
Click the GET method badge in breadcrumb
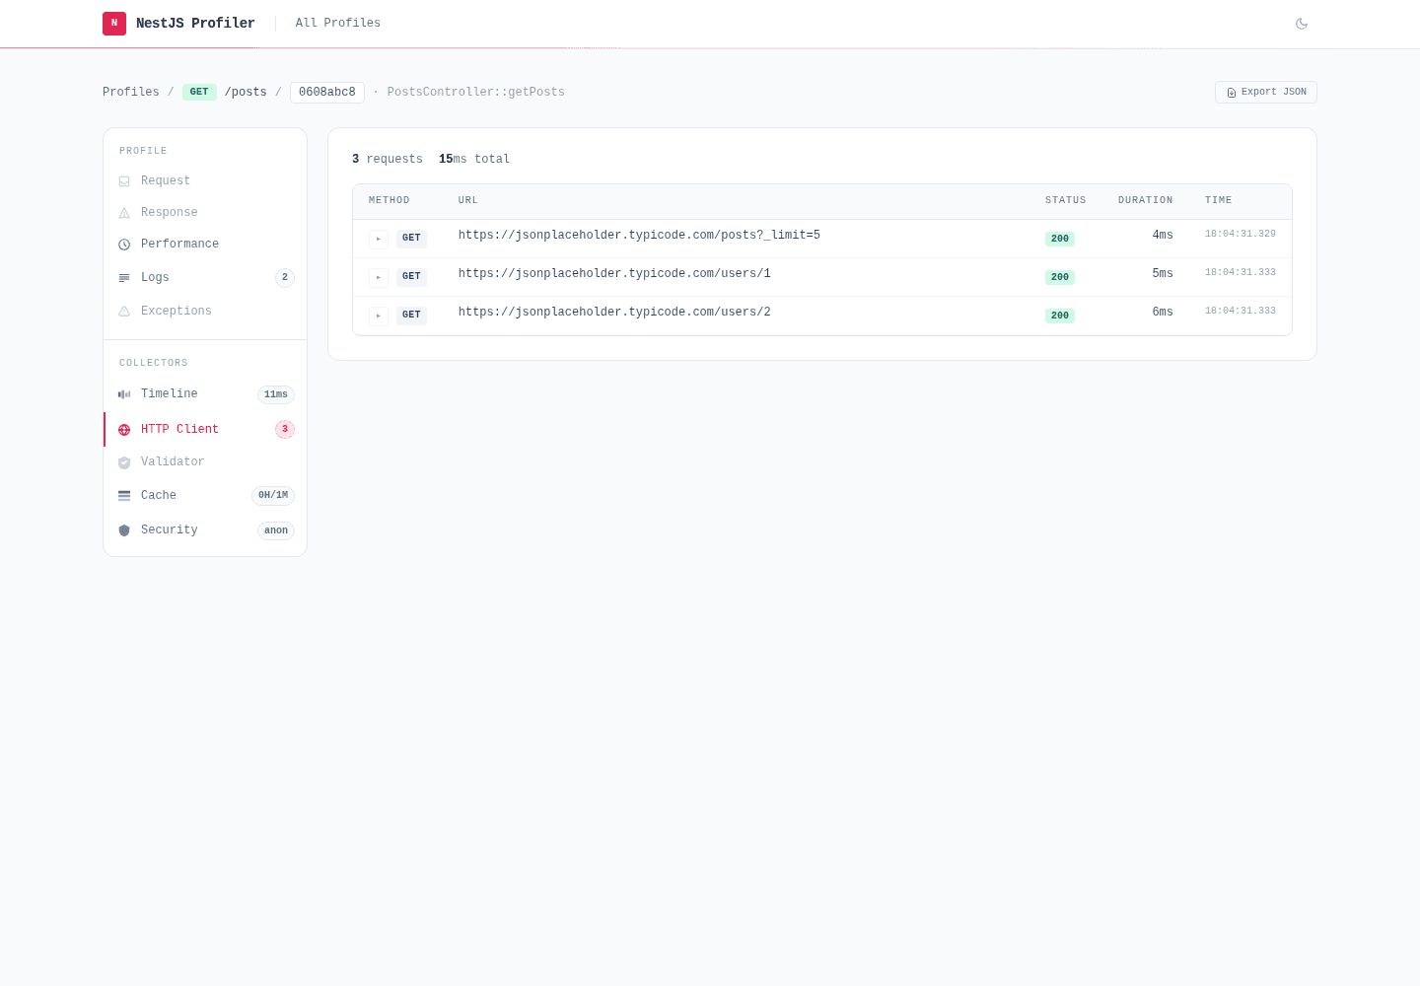pos(199,92)
